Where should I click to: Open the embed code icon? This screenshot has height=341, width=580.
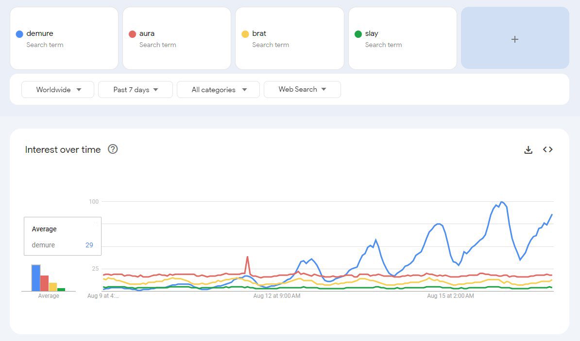pos(548,149)
